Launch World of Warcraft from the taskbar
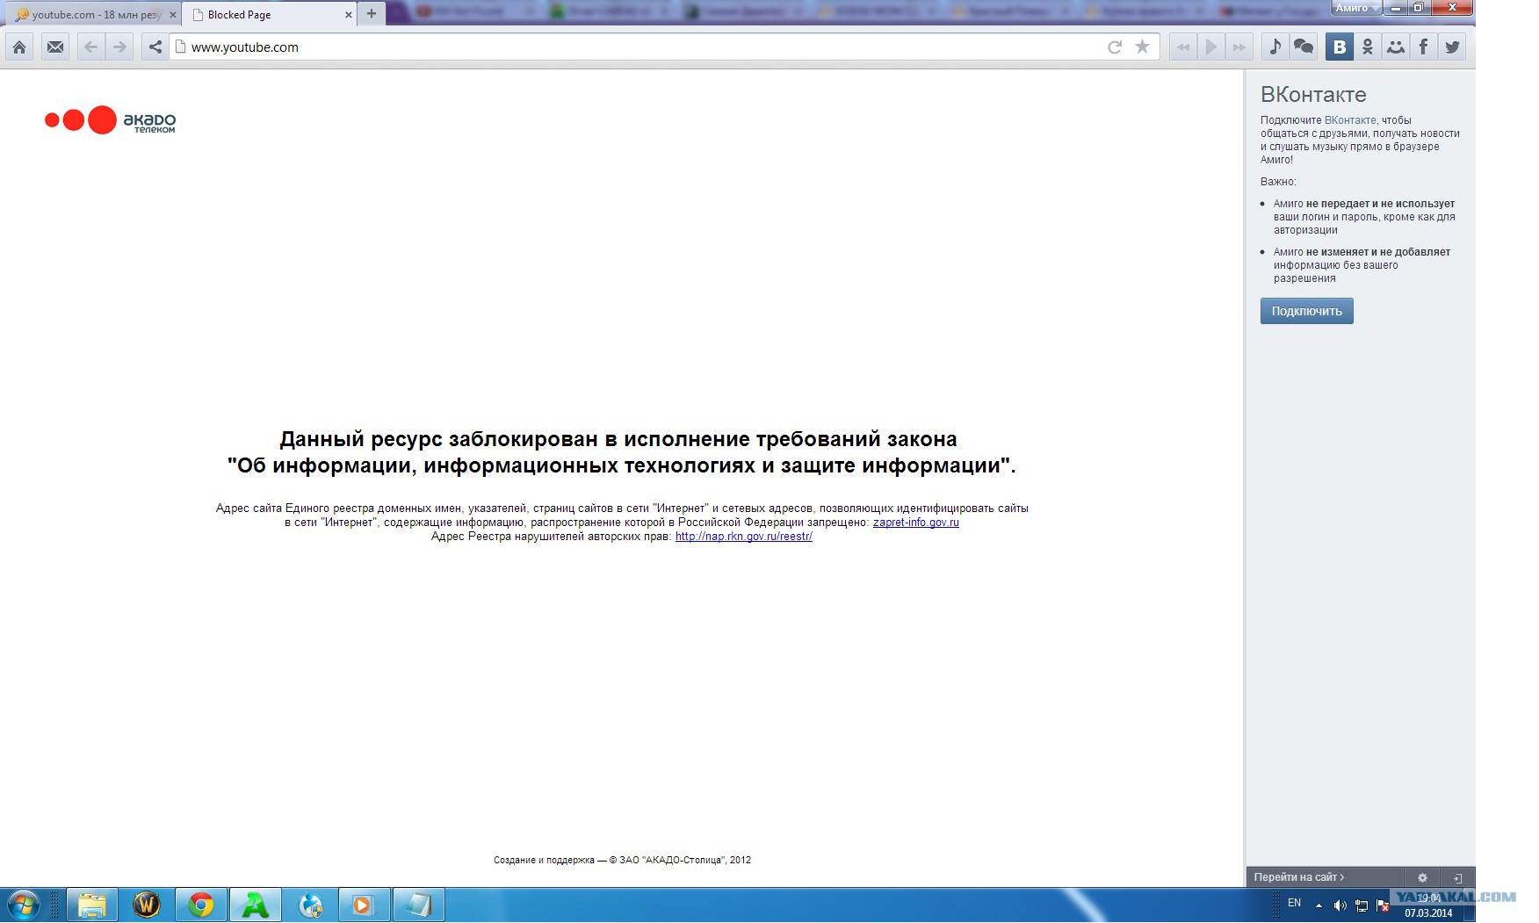 point(147,905)
